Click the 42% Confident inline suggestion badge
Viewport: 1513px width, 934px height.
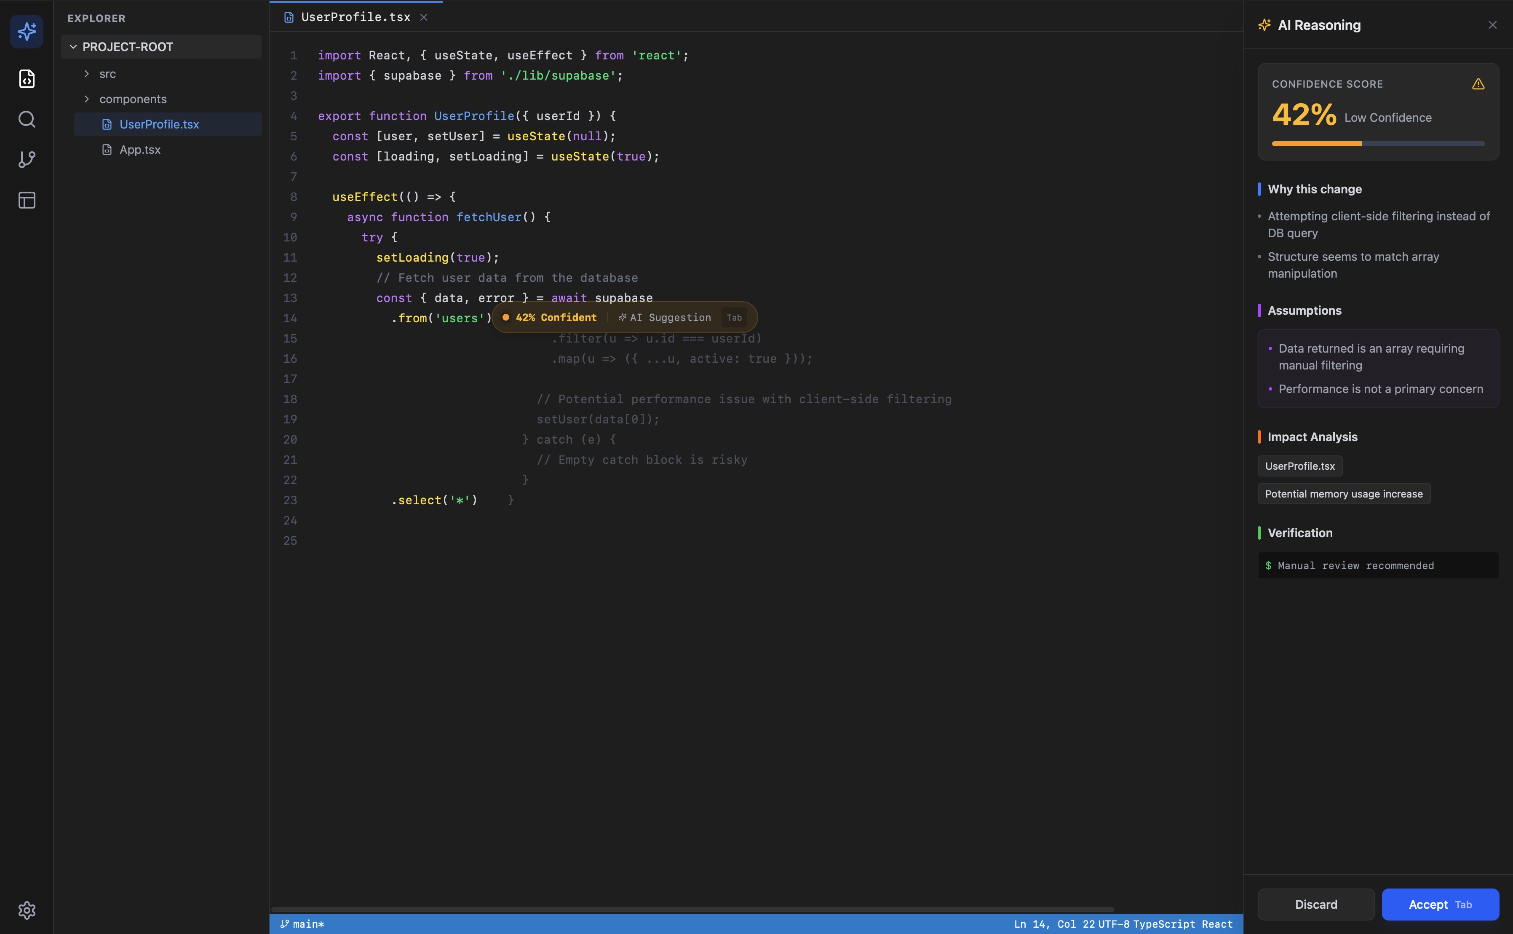(x=550, y=318)
